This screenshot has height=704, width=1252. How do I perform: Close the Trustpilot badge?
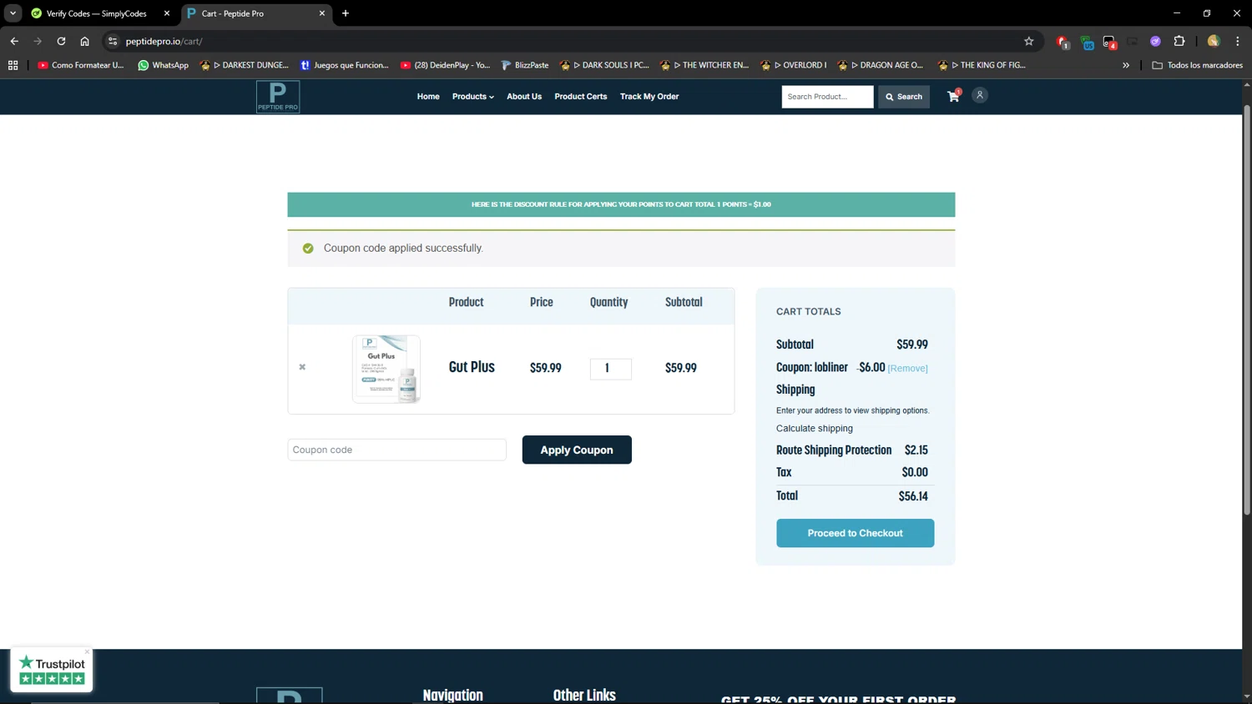point(87,652)
